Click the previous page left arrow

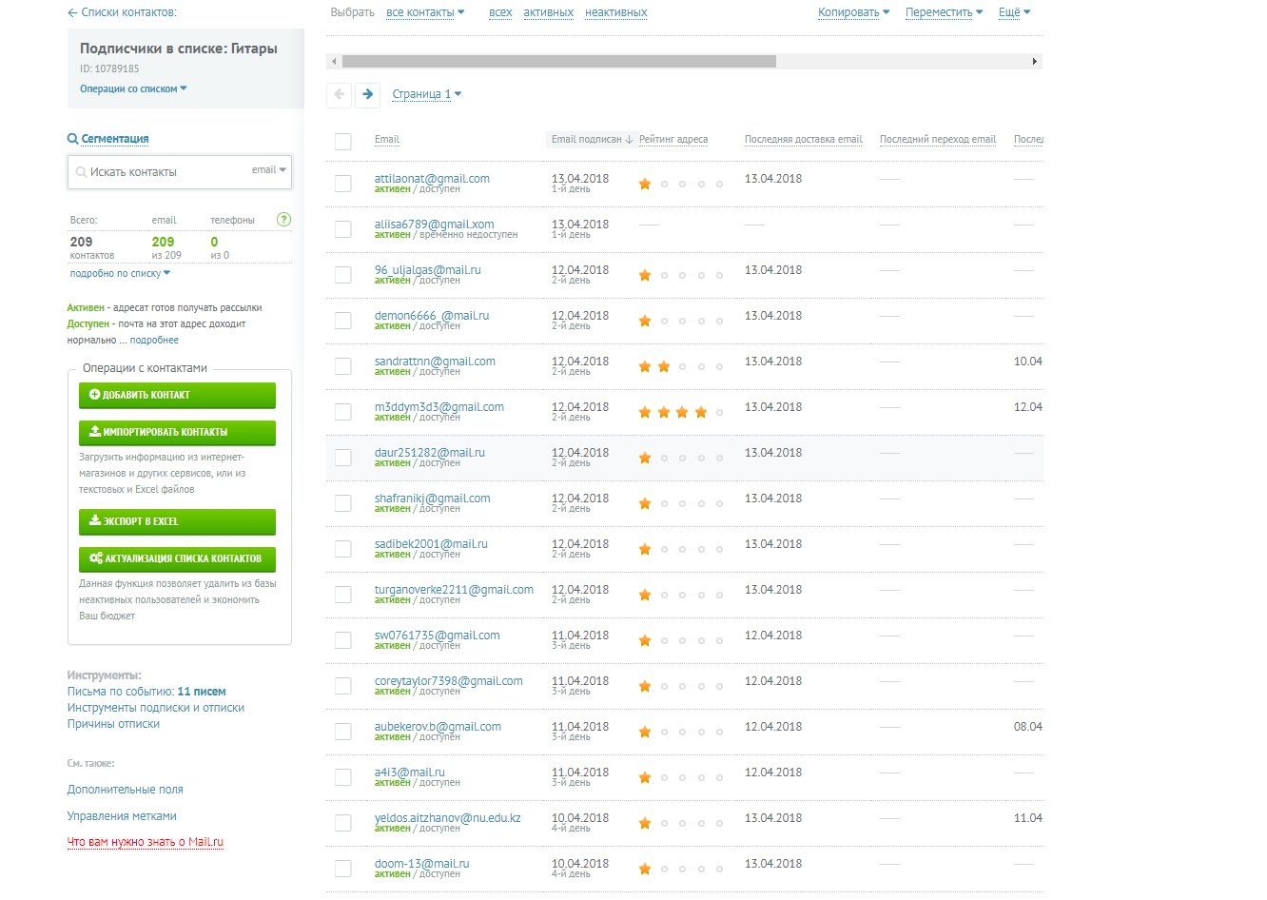(339, 94)
